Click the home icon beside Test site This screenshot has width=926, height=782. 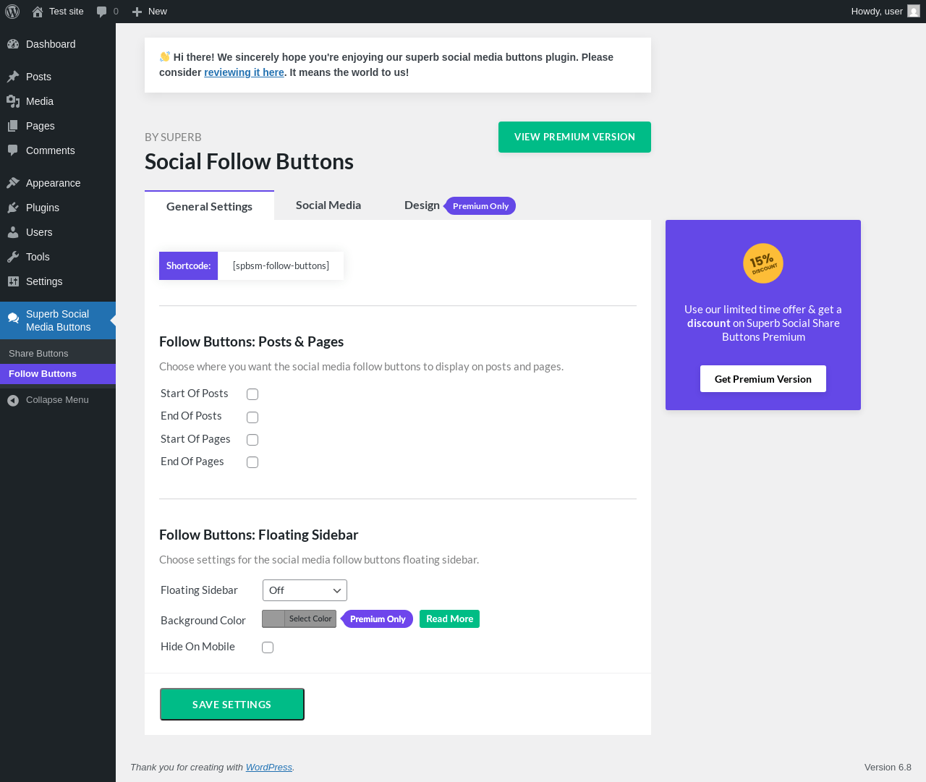(38, 12)
